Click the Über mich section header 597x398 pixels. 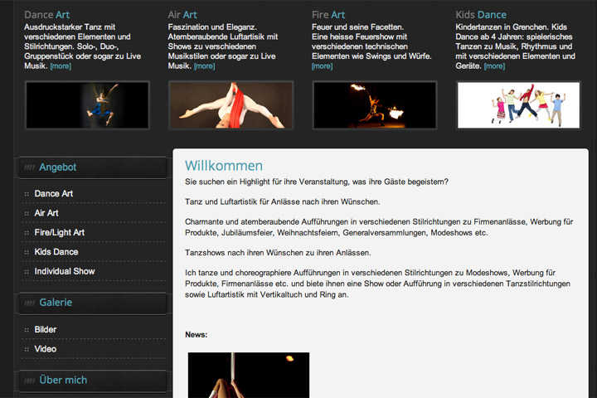(93, 381)
